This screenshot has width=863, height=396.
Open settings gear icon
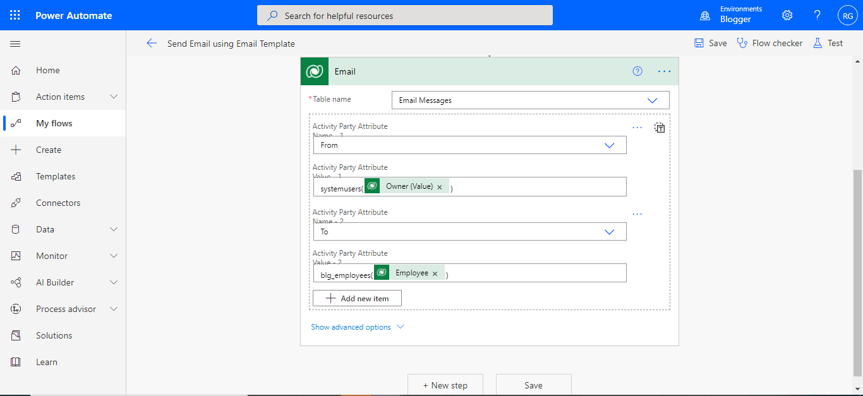pyautogui.click(x=787, y=15)
